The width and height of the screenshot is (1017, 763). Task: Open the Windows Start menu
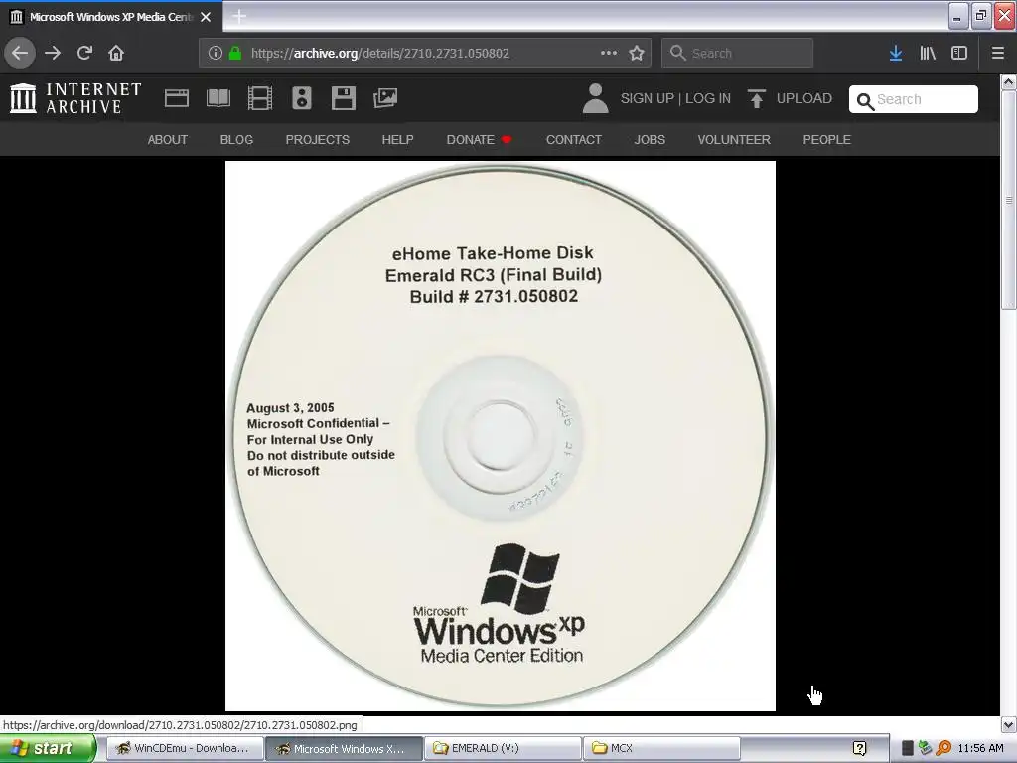47,748
